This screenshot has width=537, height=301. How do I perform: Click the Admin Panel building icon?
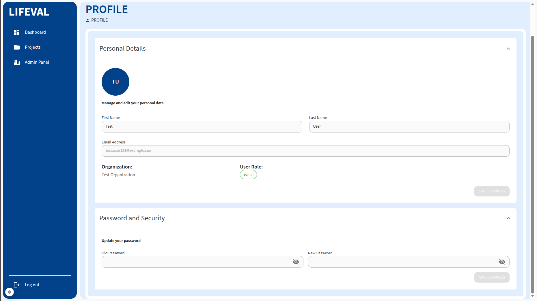click(x=17, y=62)
